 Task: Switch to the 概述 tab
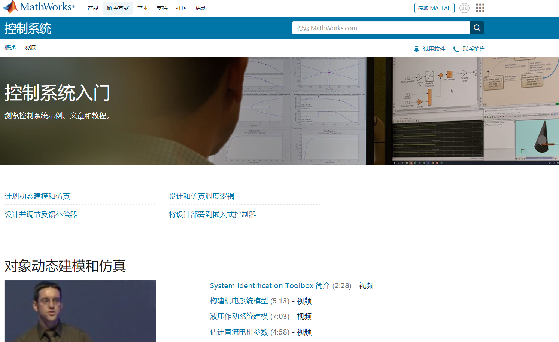(x=10, y=48)
